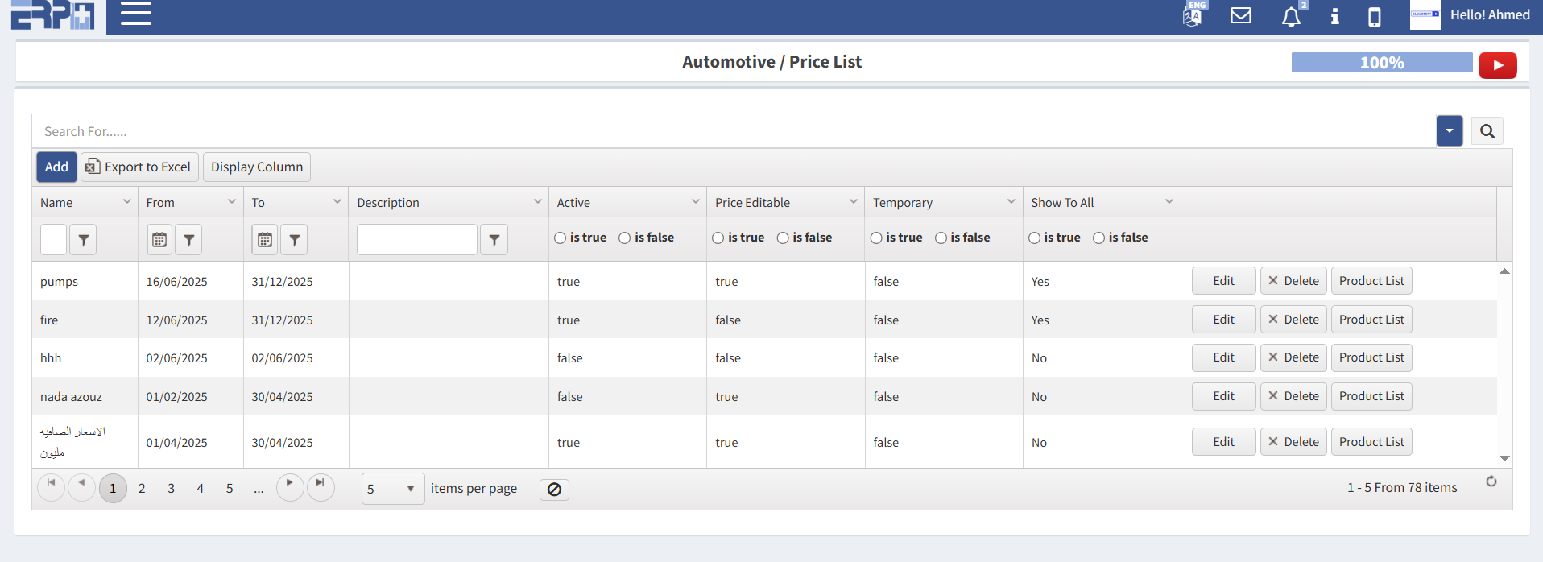Click the language translate icon

point(1192,15)
